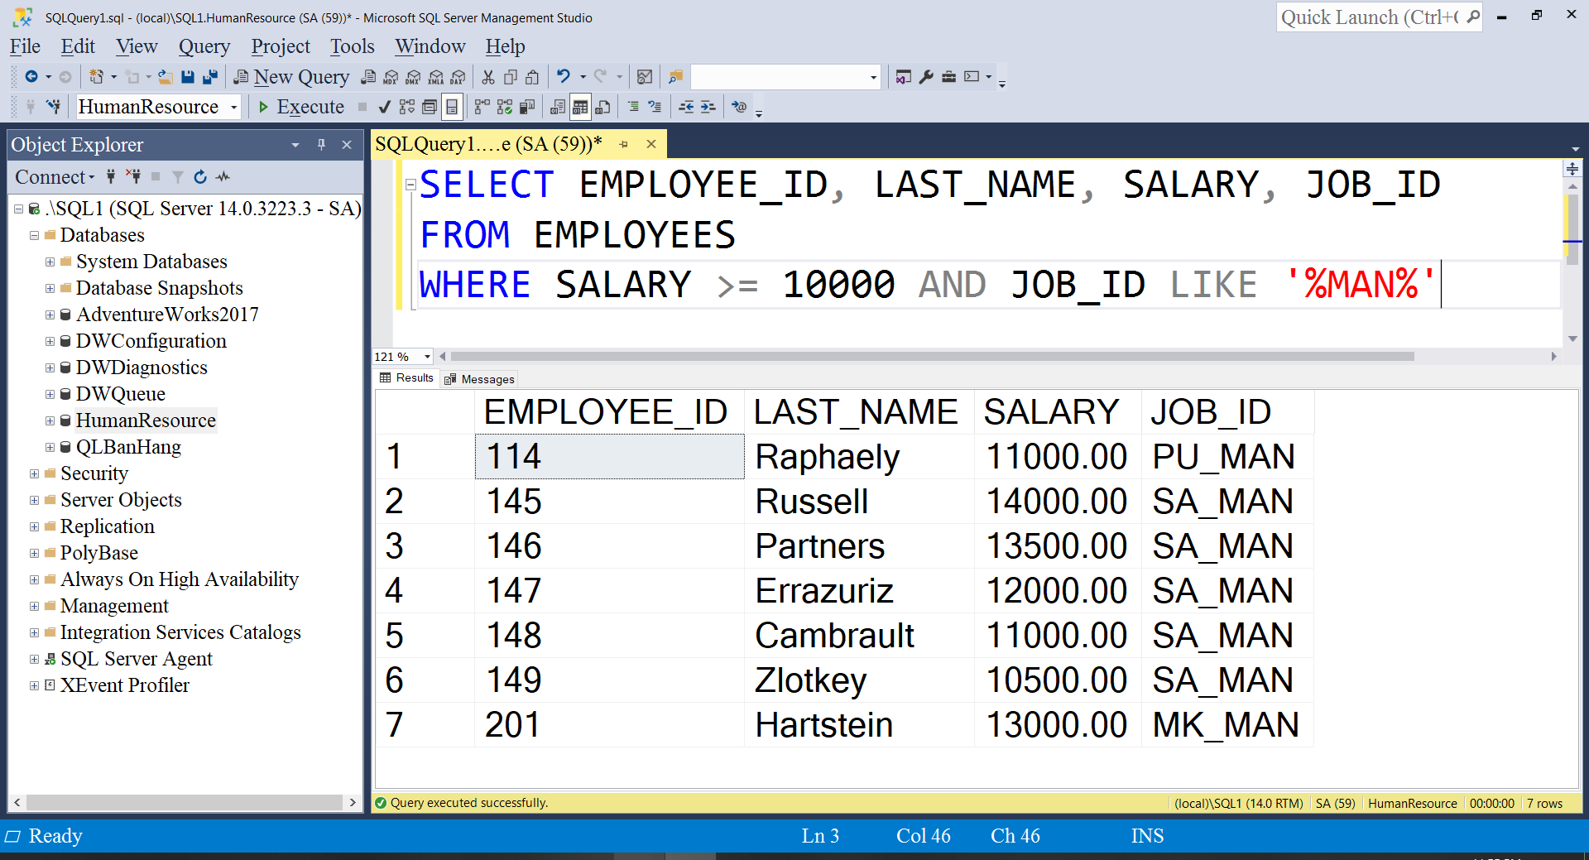Toggle auto-hide pin on Object Explorer
This screenshot has width=1589, height=860.
click(321, 145)
